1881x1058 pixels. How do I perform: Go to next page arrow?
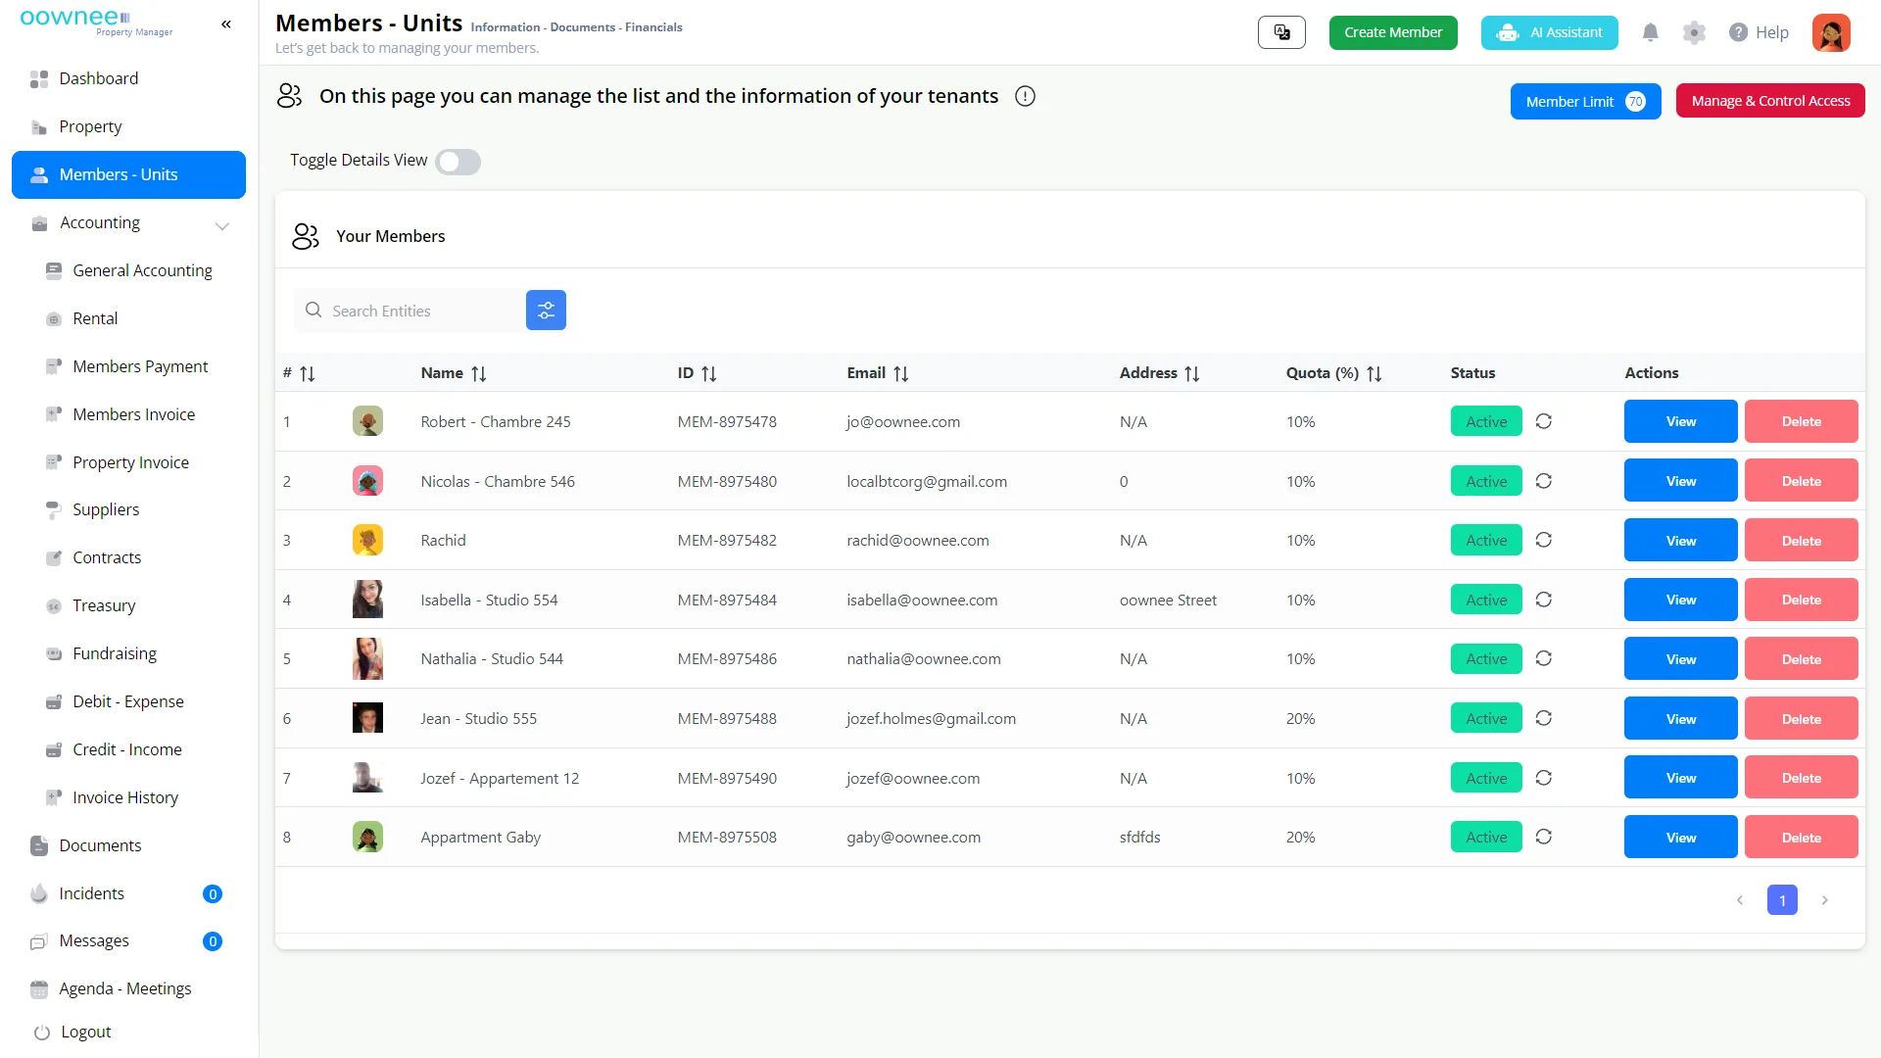(x=1824, y=900)
